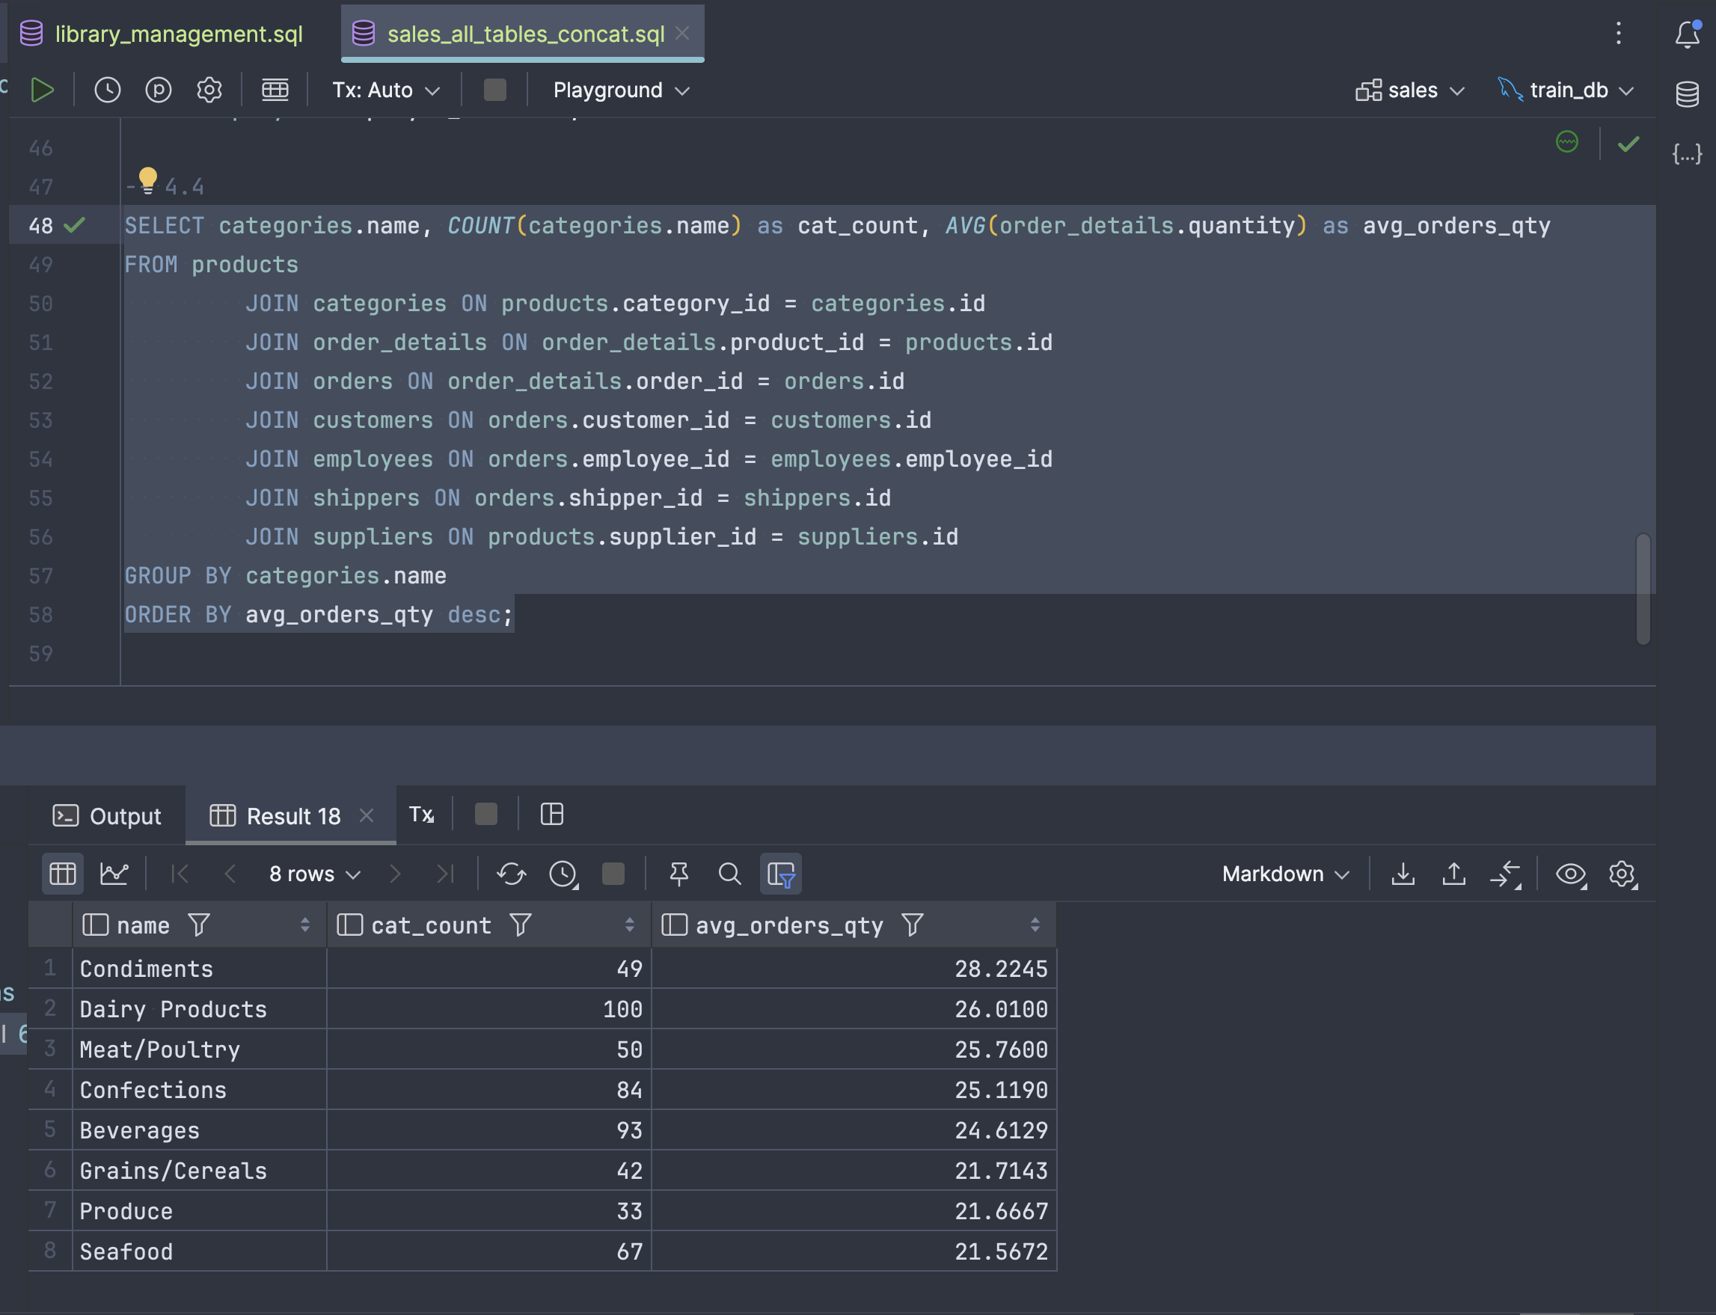Toggle the local filter button
1716x1315 pixels.
tap(780, 874)
